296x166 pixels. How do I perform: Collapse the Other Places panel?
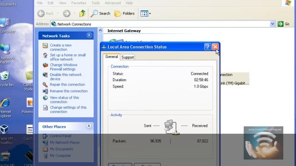(89, 126)
